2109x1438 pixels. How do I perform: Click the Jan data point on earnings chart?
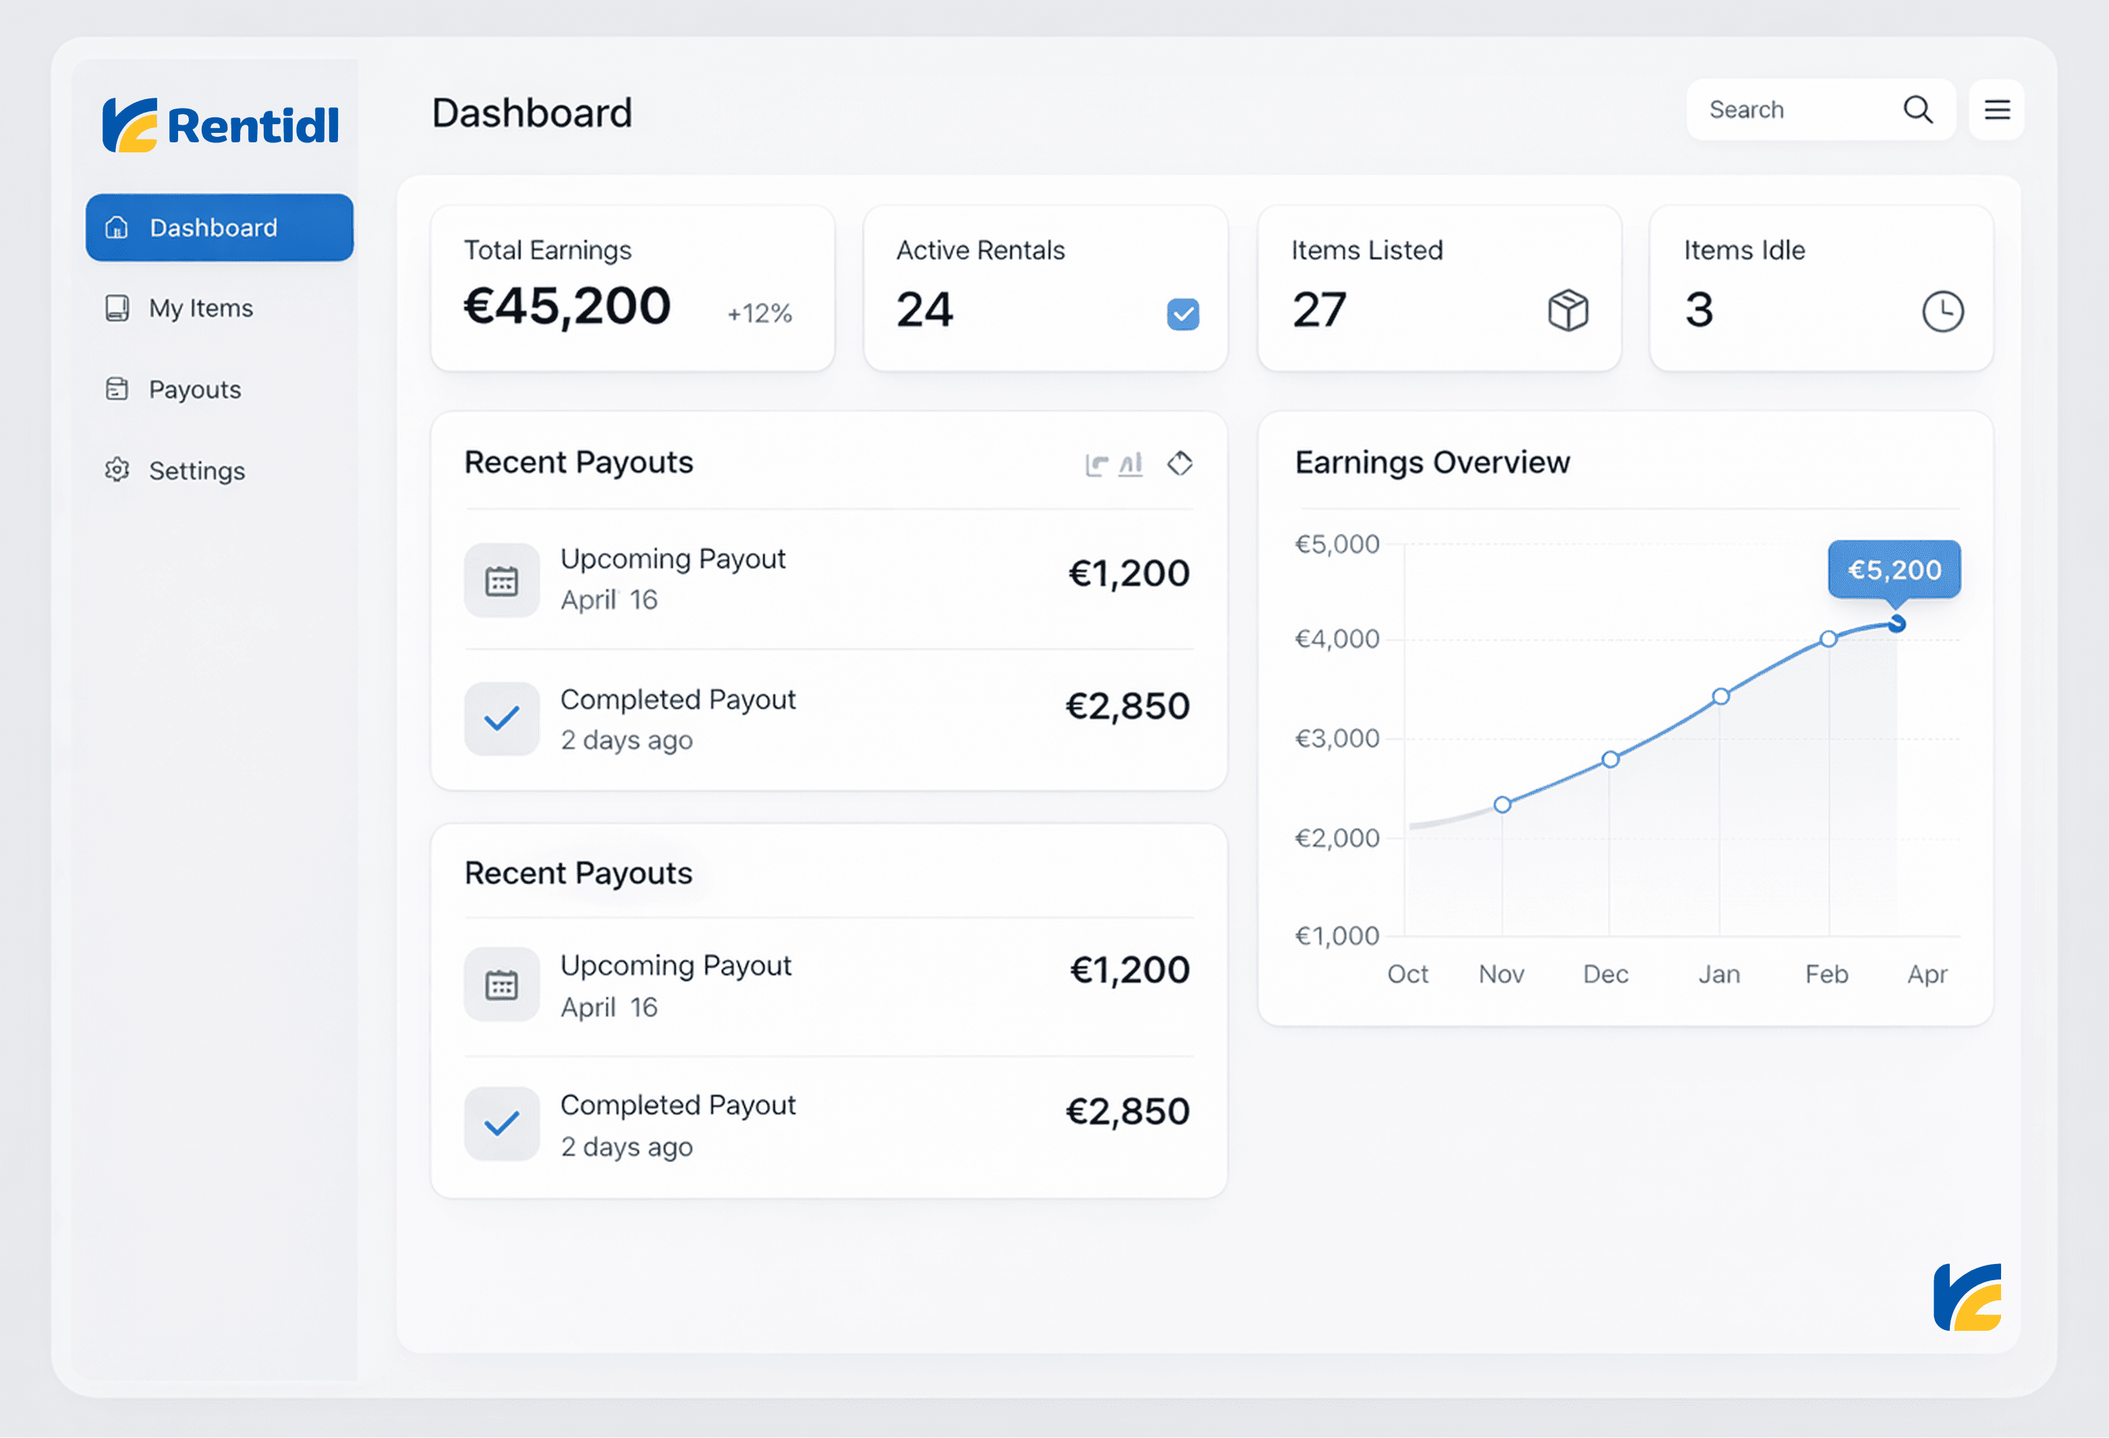1720,697
